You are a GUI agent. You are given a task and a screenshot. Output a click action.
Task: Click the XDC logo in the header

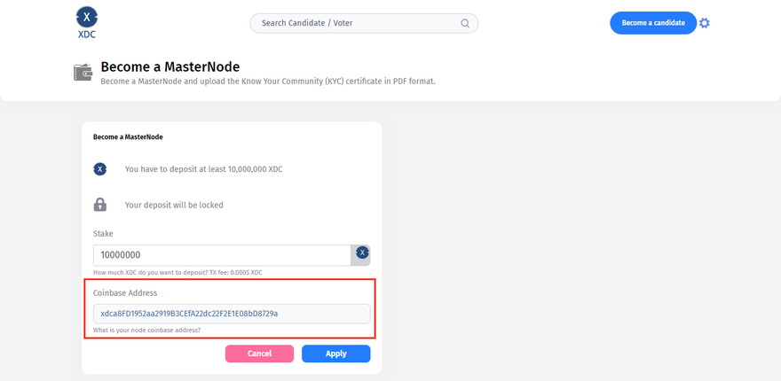point(87,23)
